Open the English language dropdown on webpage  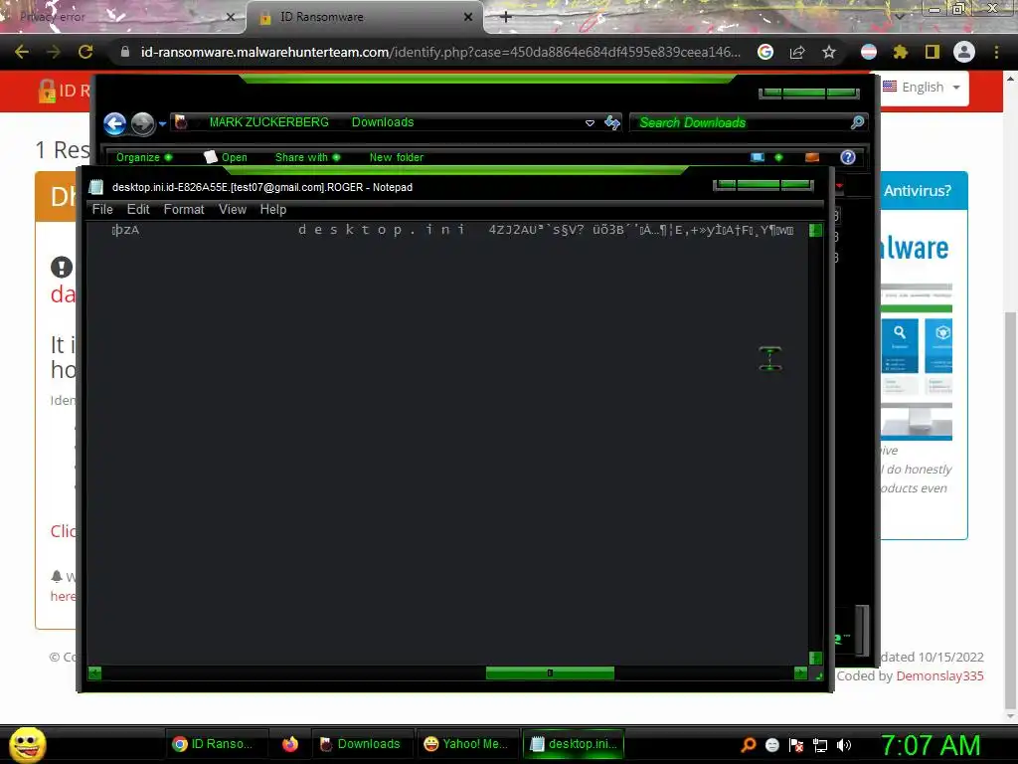[x=922, y=88]
